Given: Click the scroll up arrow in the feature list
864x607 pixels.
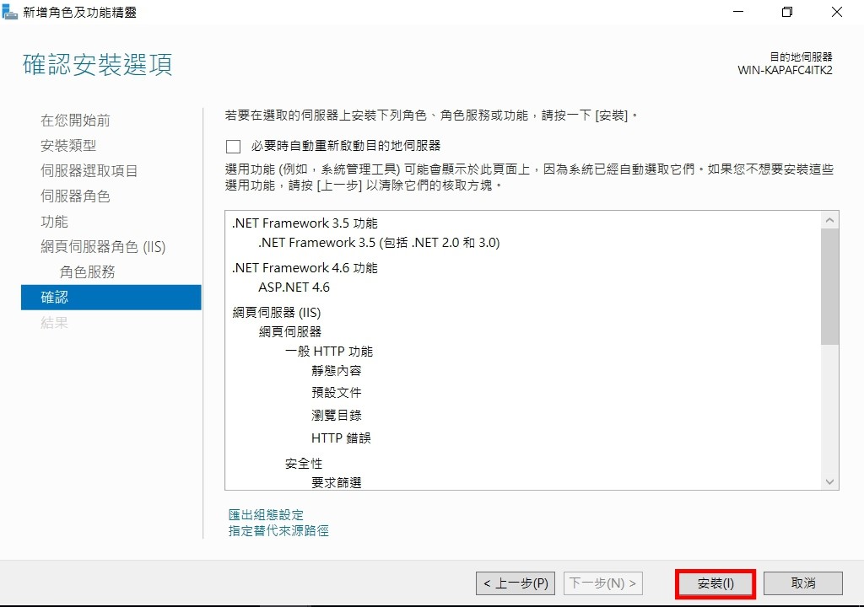Looking at the screenshot, I should coord(829,220).
